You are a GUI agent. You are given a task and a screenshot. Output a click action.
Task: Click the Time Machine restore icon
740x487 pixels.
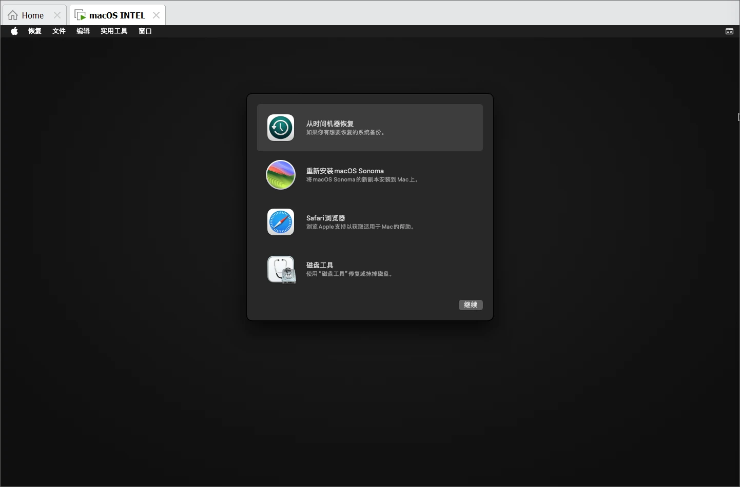(x=281, y=128)
